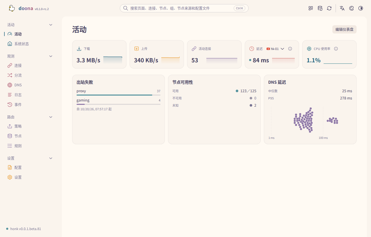Click the database sync icon in header
371x237 pixels.
tap(320, 8)
